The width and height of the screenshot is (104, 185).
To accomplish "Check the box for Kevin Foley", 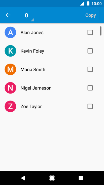I will tap(90, 51).
